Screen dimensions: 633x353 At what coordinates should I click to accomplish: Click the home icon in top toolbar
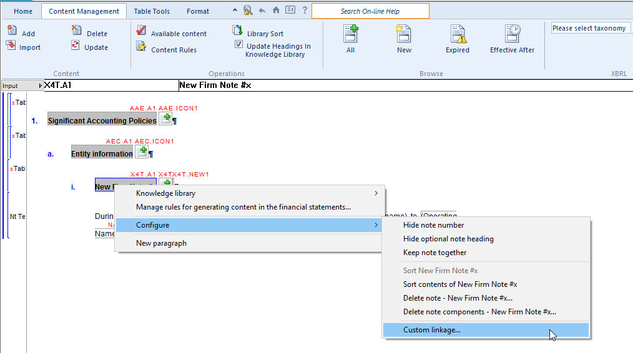[x=276, y=11]
